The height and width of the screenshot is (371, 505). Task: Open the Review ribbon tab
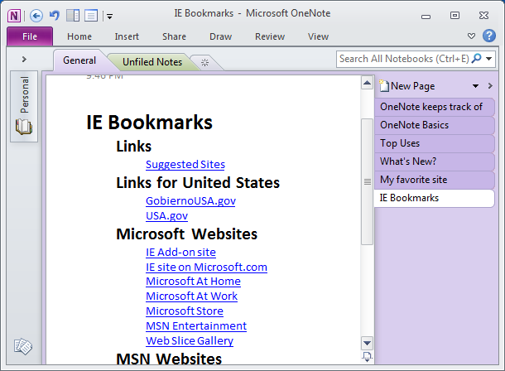270,36
